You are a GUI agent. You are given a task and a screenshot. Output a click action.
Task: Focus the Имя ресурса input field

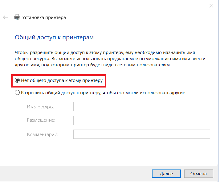[x=141, y=107]
